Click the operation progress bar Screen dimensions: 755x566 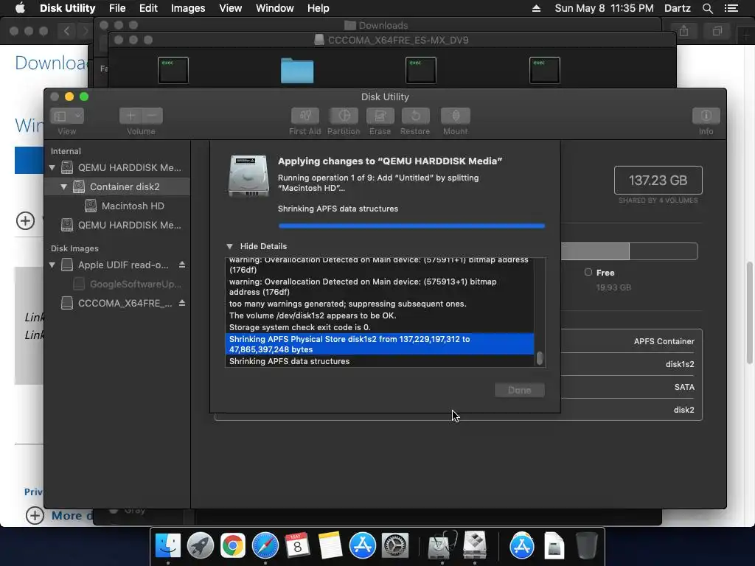pos(411,226)
